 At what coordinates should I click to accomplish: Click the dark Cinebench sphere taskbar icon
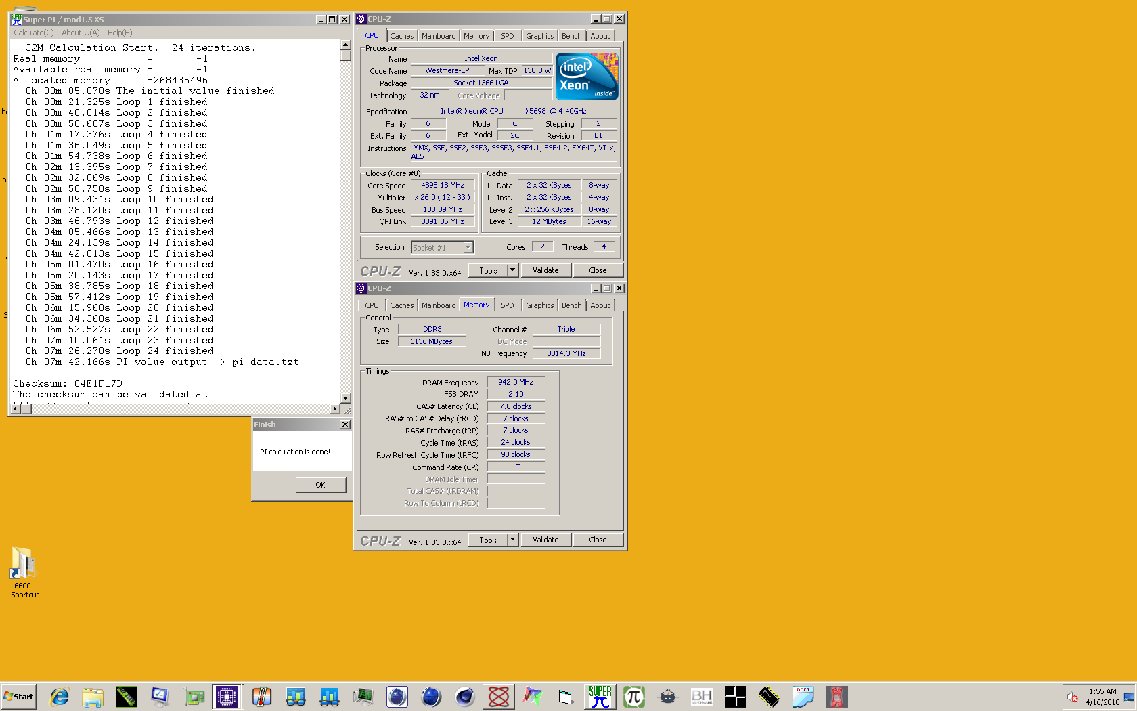(x=465, y=697)
